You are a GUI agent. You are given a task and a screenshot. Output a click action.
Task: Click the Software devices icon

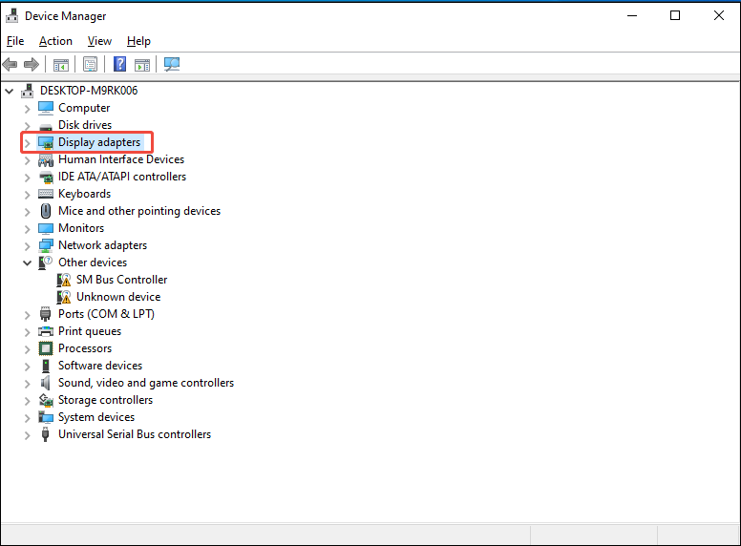(x=46, y=366)
